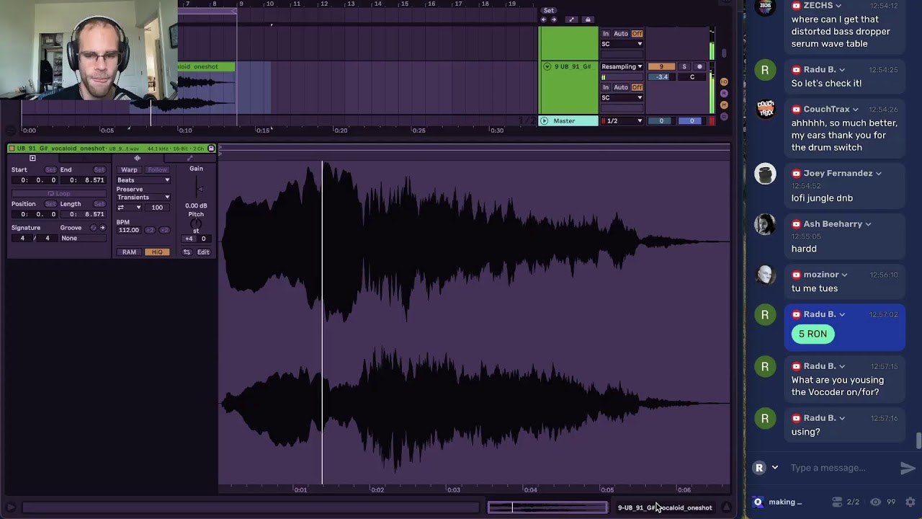Screen dimensions: 922x519
Task: Adjust the Gain slider handle
Action: (200, 190)
